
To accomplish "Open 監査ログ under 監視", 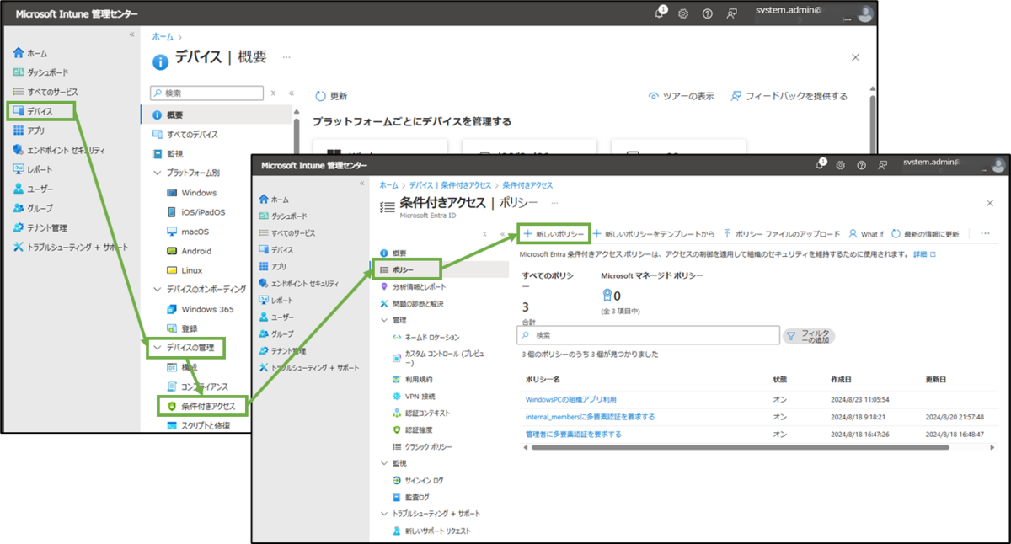I will [x=411, y=497].
